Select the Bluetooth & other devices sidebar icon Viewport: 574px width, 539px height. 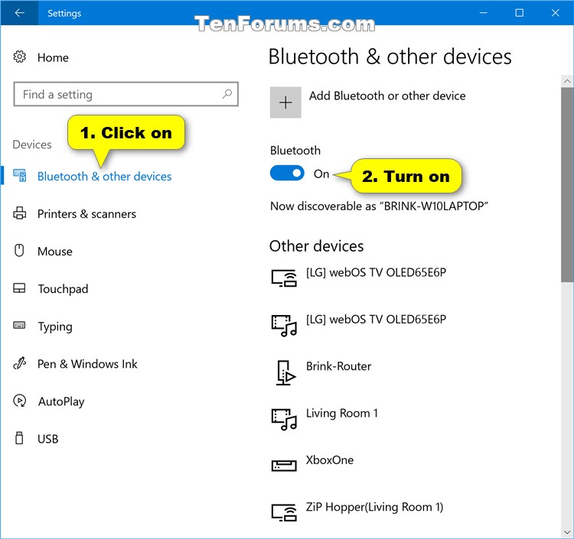(20, 176)
